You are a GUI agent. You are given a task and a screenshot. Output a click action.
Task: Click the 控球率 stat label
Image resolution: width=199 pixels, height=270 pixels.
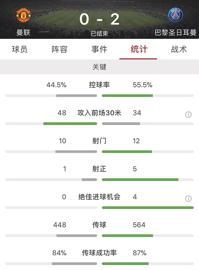(x=99, y=85)
